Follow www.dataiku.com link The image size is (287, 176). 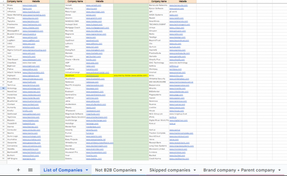click(x=94, y=159)
